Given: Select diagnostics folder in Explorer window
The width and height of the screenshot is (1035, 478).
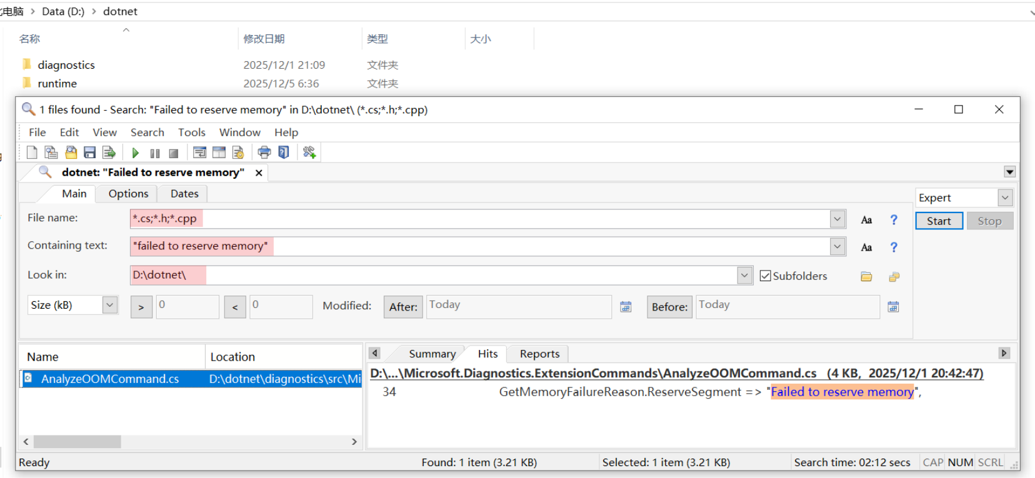Looking at the screenshot, I should [x=66, y=65].
